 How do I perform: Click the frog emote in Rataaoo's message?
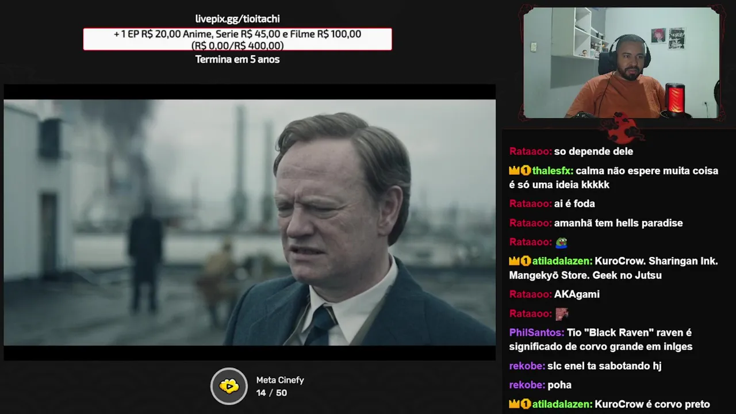561,242
